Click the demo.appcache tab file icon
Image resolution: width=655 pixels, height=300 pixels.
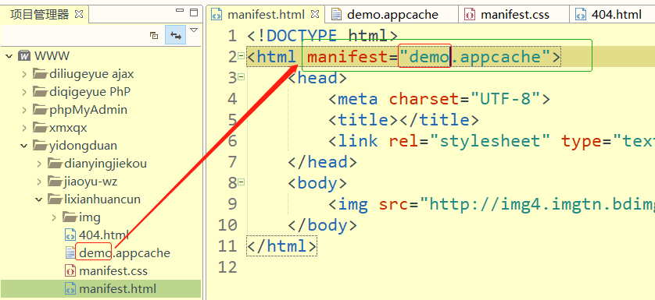[x=336, y=15]
